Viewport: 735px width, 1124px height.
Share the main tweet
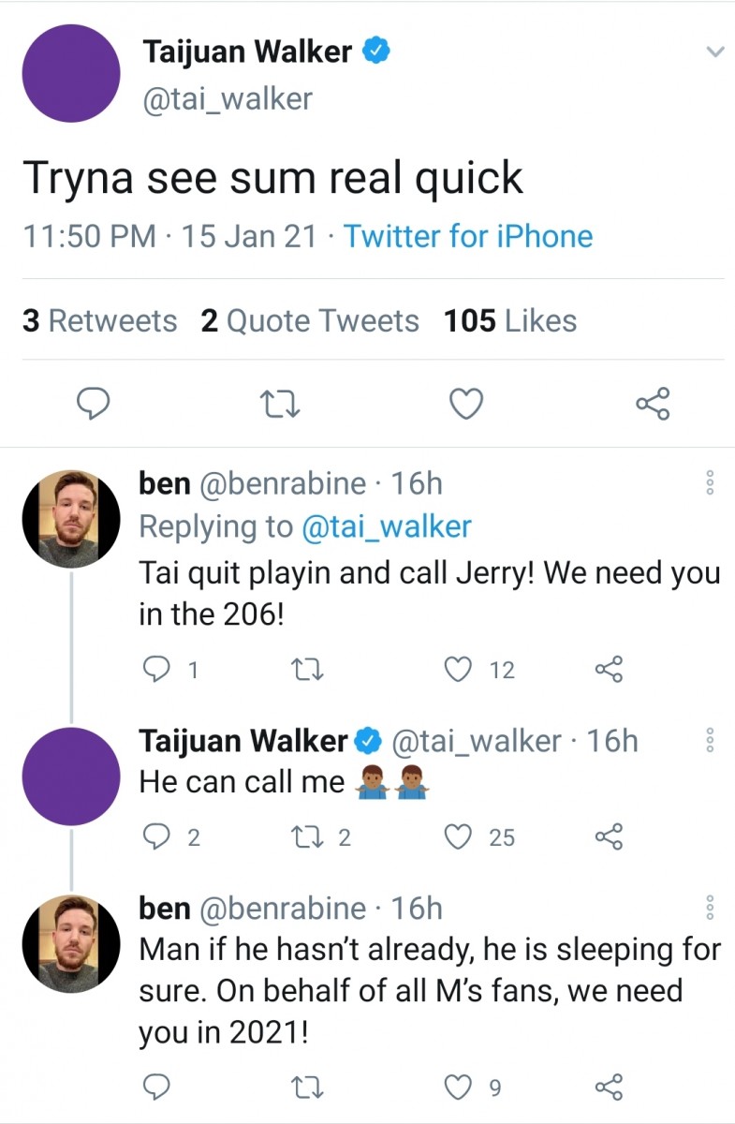[652, 404]
